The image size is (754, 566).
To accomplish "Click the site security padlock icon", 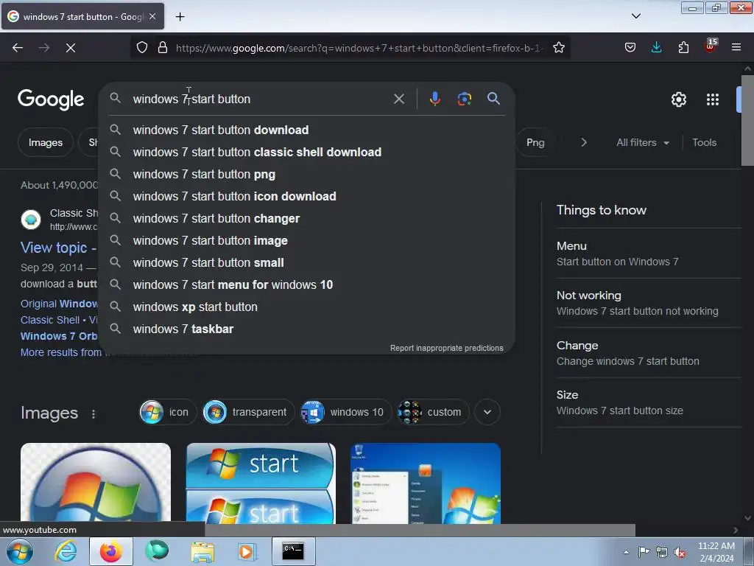I will [x=163, y=48].
